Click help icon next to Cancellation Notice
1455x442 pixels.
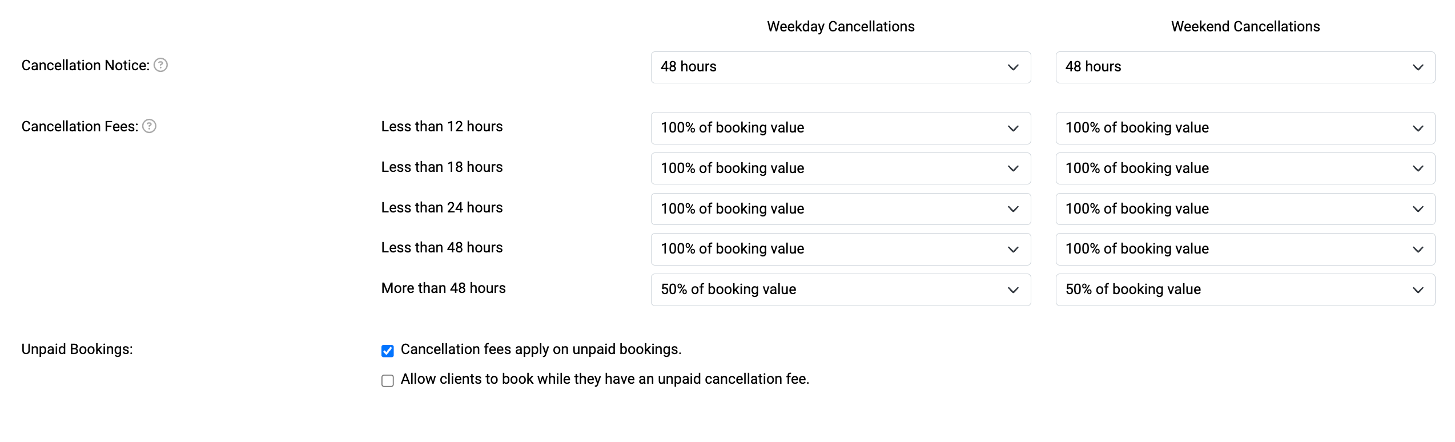(161, 65)
